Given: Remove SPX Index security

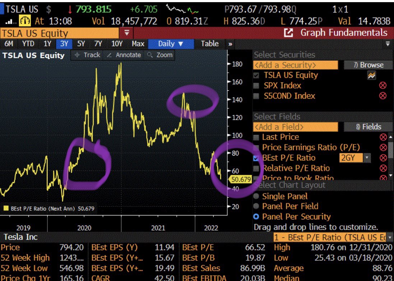Looking at the screenshot, I should point(383,85).
